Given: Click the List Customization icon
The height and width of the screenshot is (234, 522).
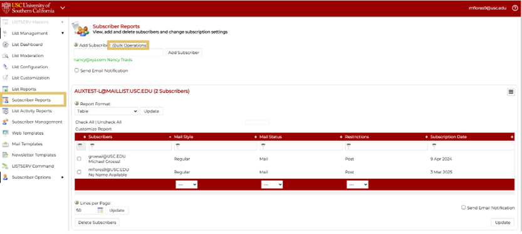Looking at the screenshot, I should coord(5,78).
